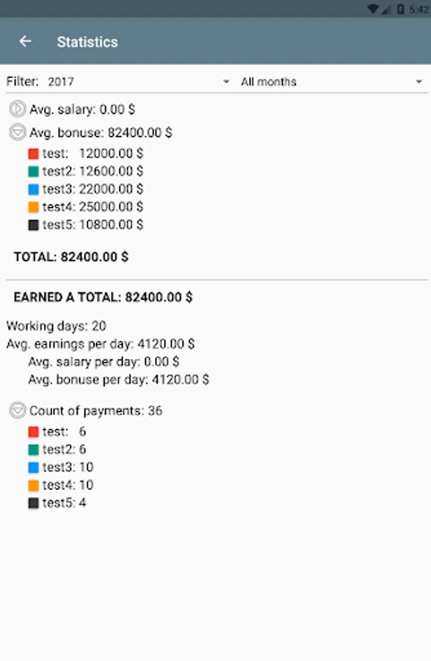Click the dark square beside test5
431x661 pixels.
coord(33,224)
